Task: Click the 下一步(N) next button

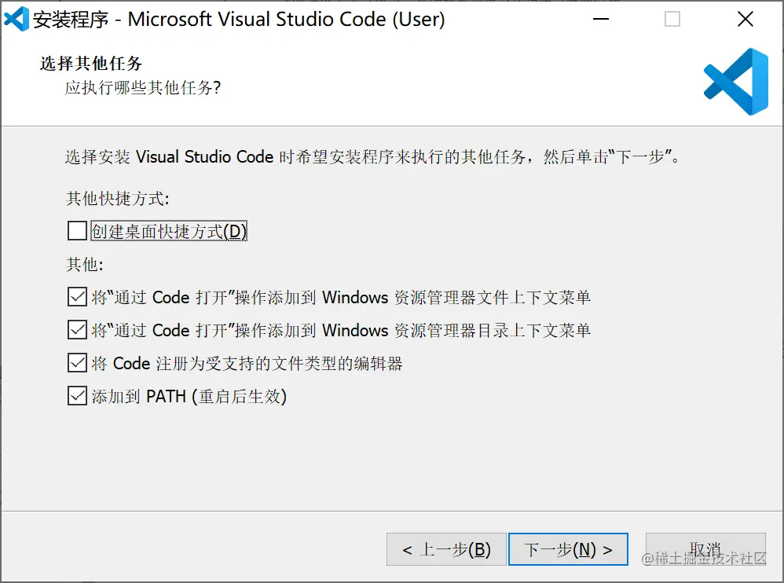Action: (568, 549)
